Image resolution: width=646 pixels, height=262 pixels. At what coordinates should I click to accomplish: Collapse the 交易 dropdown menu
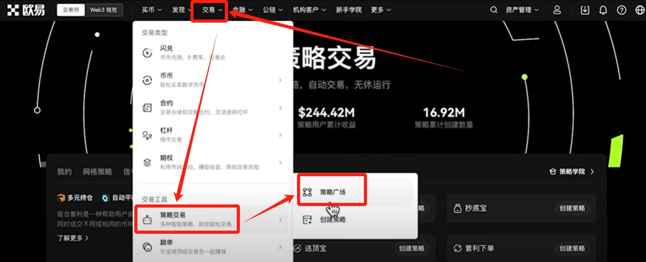213,10
